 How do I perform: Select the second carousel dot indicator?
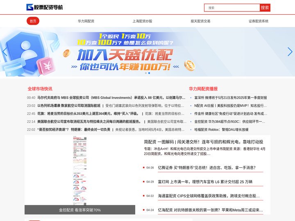click(149, 73)
